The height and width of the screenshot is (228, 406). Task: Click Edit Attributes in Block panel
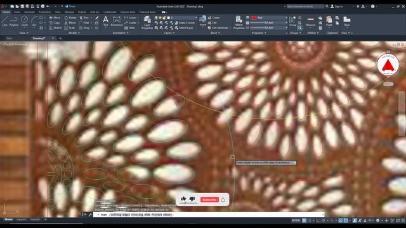(x=218, y=28)
